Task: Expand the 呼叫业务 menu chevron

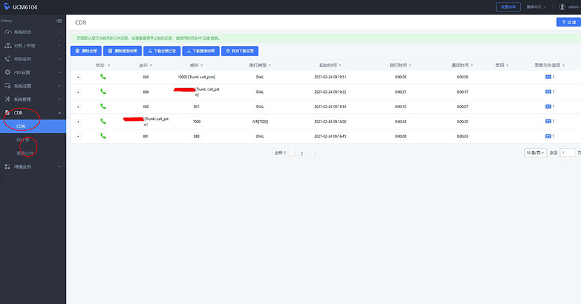Action: point(59,59)
